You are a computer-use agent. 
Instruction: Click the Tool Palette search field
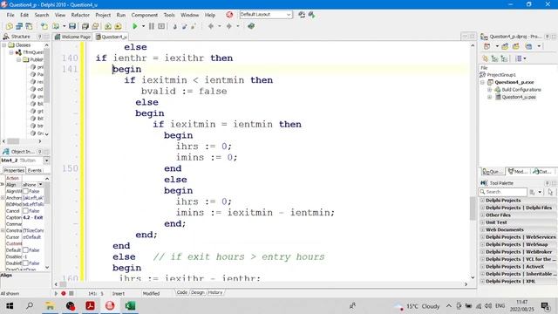(503, 192)
